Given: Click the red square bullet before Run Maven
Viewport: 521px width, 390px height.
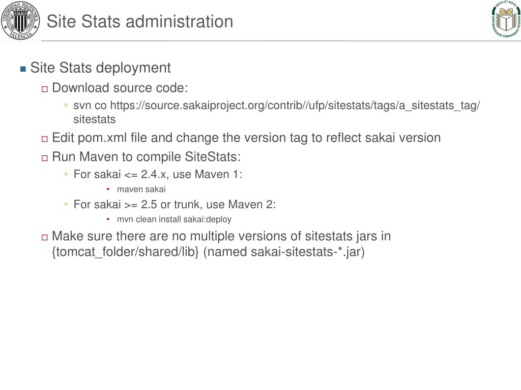Looking at the screenshot, I should (x=45, y=158).
